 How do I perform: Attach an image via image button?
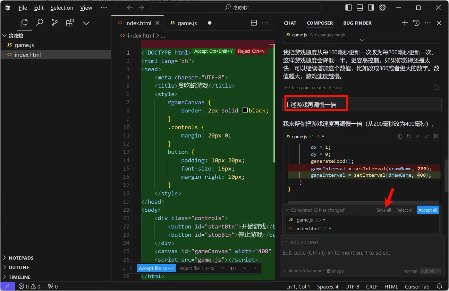pos(335,271)
